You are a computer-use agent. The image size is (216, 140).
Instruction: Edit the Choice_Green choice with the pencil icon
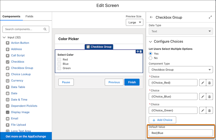pos(203,110)
